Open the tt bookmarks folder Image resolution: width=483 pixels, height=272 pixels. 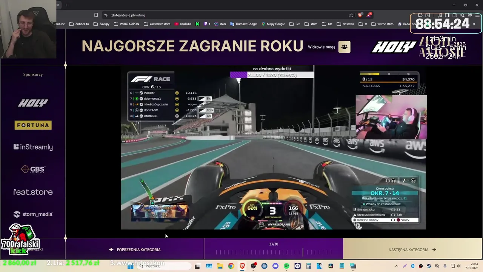pos(362,24)
